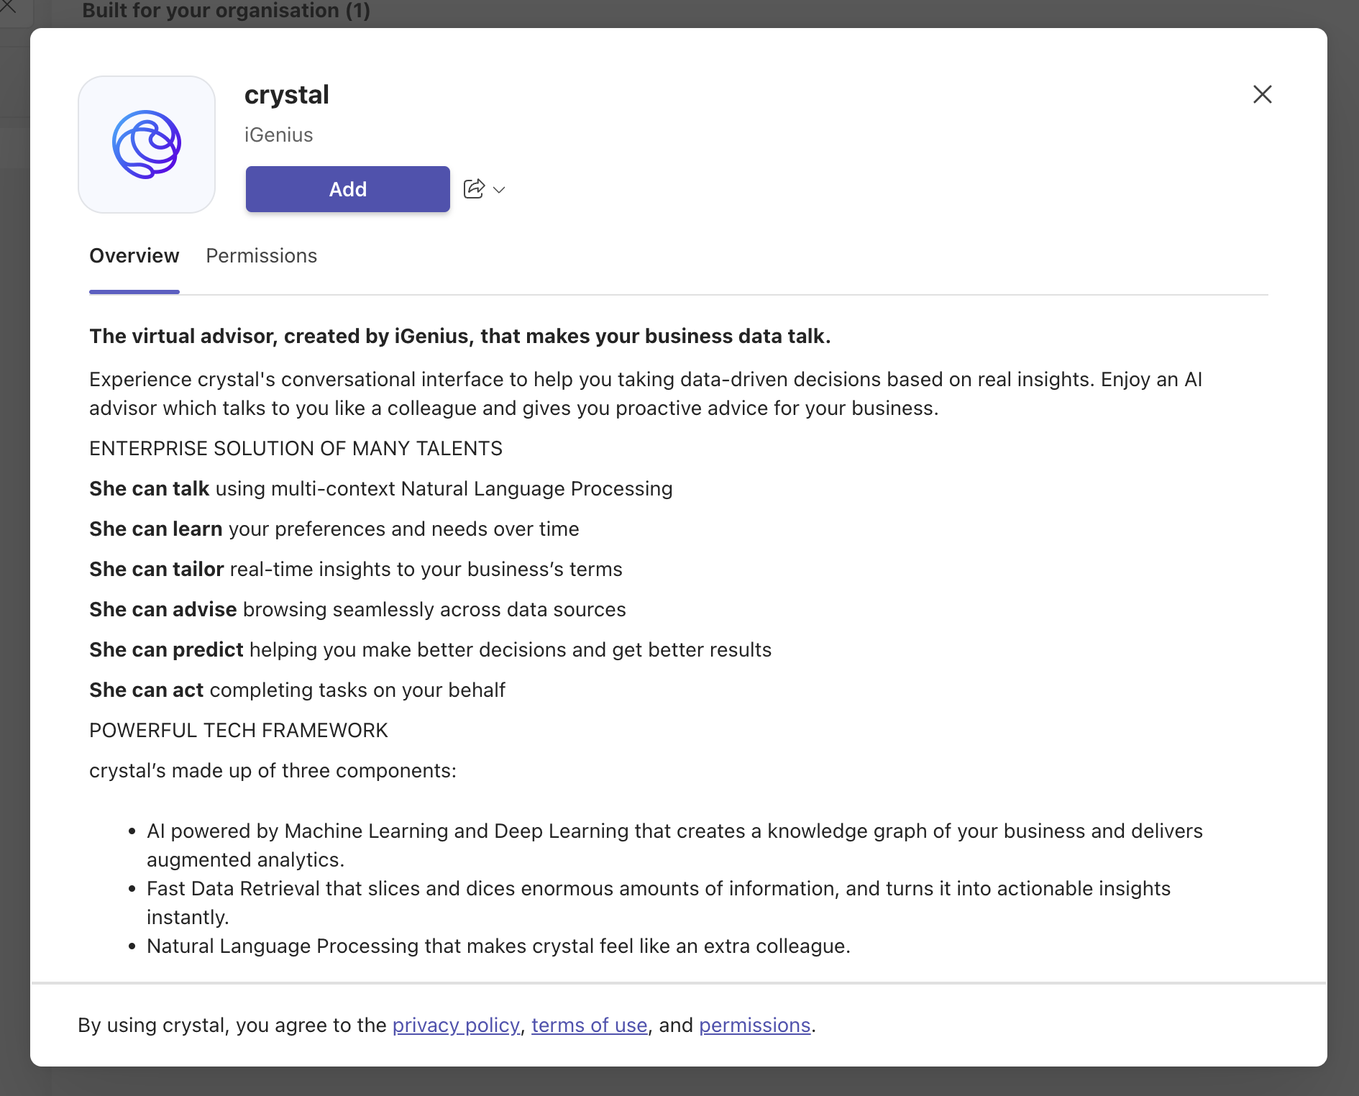Open the permissions link in the footer

[x=754, y=1025]
